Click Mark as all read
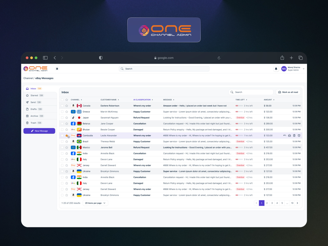Viewport: 328px width, 246px height. pyautogui.click(x=288, y=92)
